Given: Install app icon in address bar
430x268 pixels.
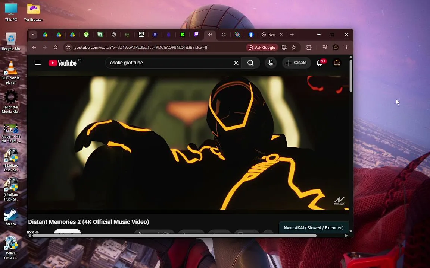Looking at the screenshot, I should (284, 47).
